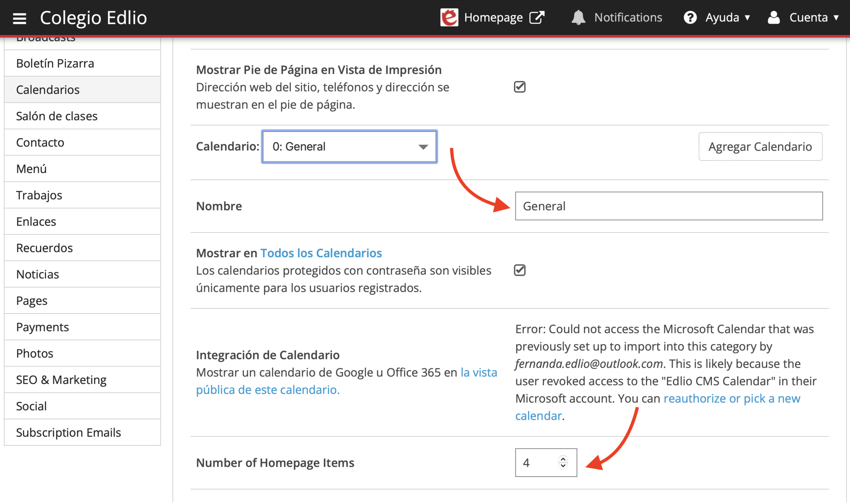
Task: Open the Notifications bell icon
Action: [578, 17]
